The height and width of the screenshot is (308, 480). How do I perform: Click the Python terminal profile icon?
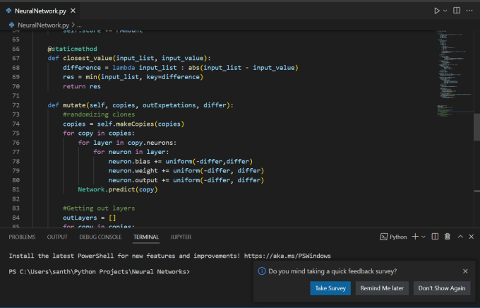click(x=383, y=237)
